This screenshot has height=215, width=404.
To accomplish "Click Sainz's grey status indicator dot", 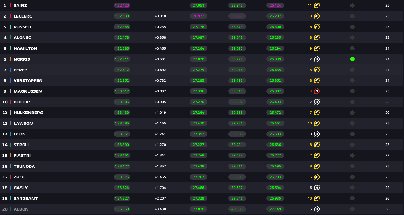I will coord(352,5).
